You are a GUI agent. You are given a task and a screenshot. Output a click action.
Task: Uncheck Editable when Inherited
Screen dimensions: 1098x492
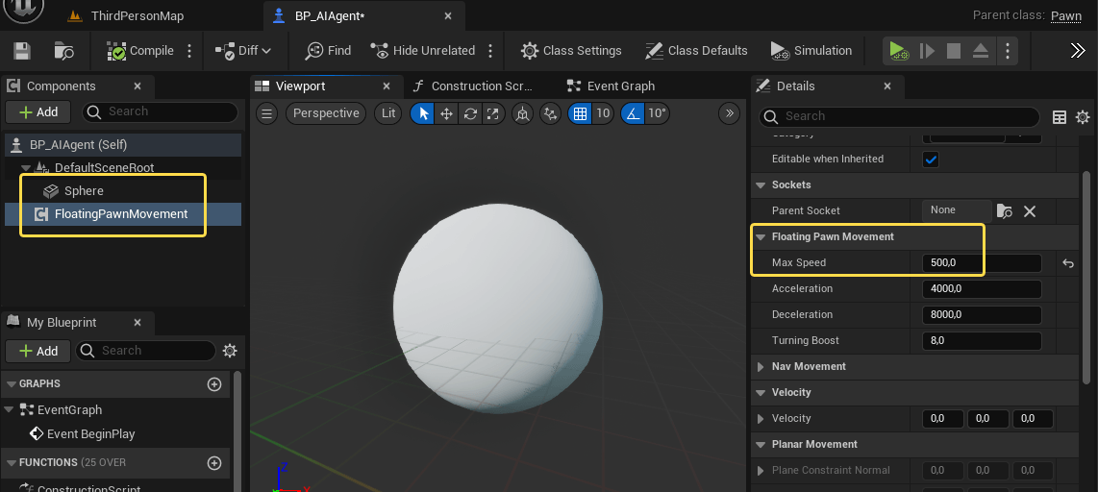point(931,159)
